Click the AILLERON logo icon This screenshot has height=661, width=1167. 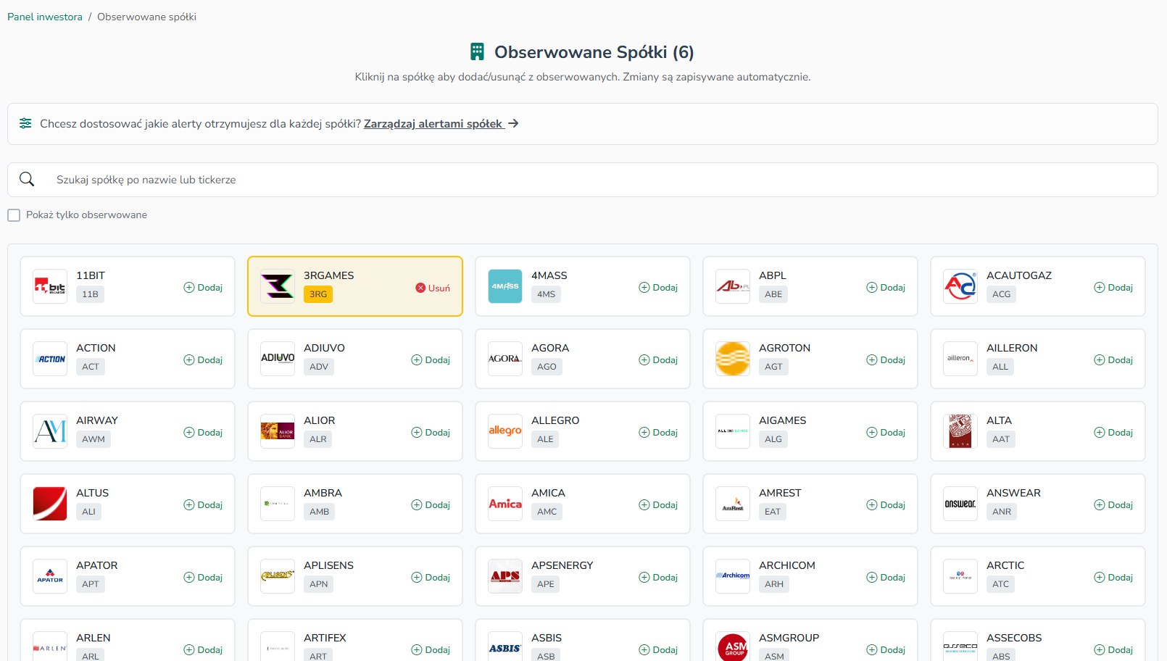pyautogui.click(x=960, y=359)
